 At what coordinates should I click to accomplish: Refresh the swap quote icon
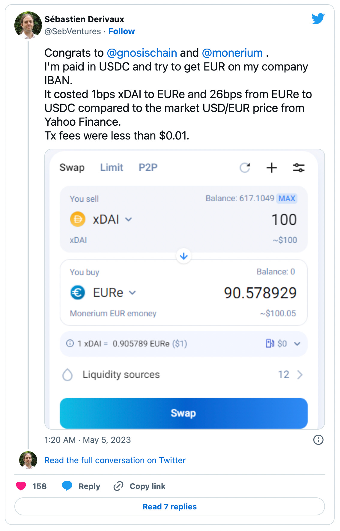pyautogui.click(x=245, y=168)
